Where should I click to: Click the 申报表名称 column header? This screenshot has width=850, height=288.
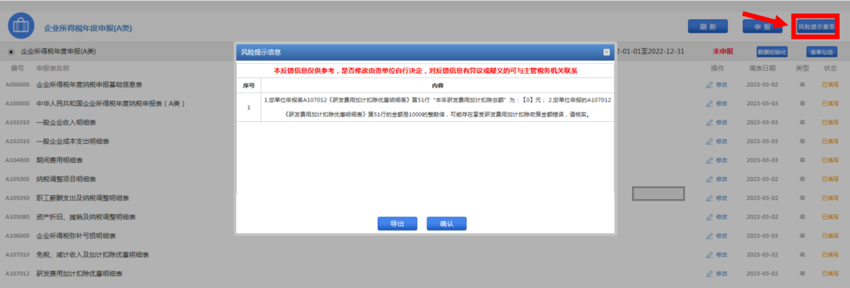click(x=53, y=68)
